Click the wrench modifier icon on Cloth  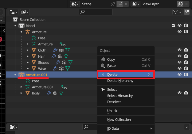point(55,50)
